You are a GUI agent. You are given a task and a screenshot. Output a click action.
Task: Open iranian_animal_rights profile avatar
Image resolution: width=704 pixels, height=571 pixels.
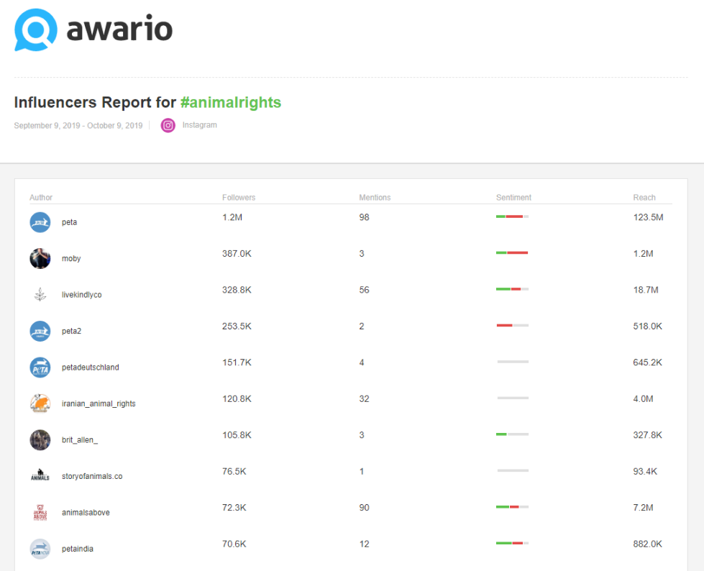click(40, 403)
